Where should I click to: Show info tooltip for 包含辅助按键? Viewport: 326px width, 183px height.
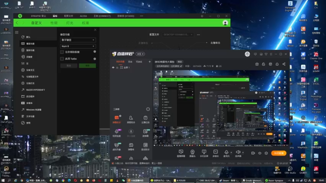point(95,52)
